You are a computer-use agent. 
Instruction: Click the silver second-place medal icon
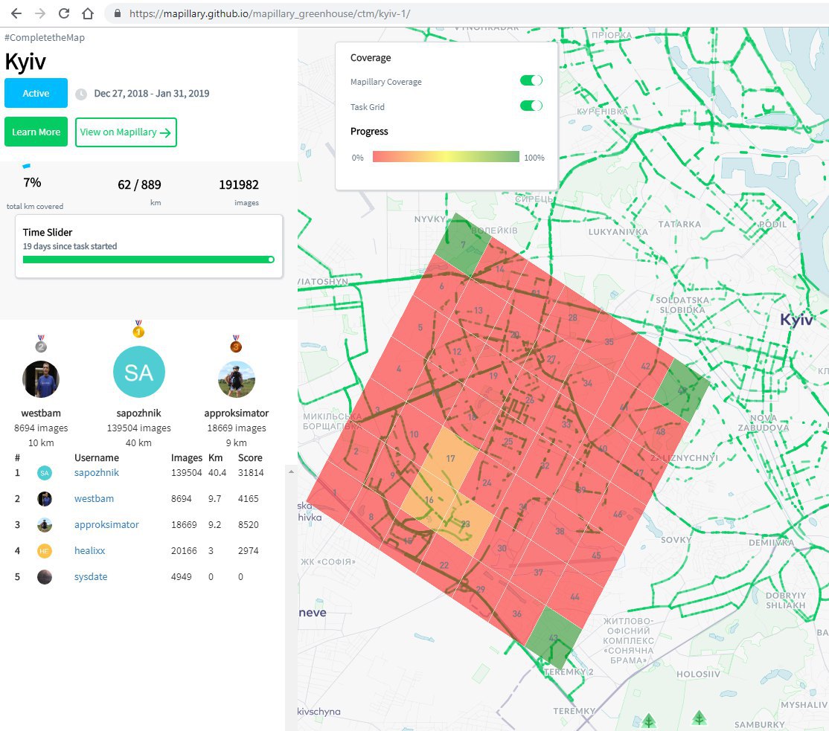click(41, 344)
